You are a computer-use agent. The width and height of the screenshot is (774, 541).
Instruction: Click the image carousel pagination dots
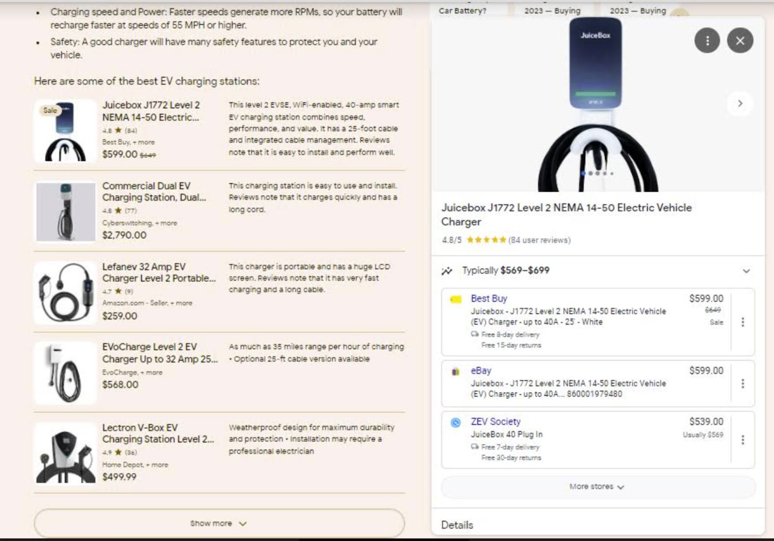coord(597,173)
